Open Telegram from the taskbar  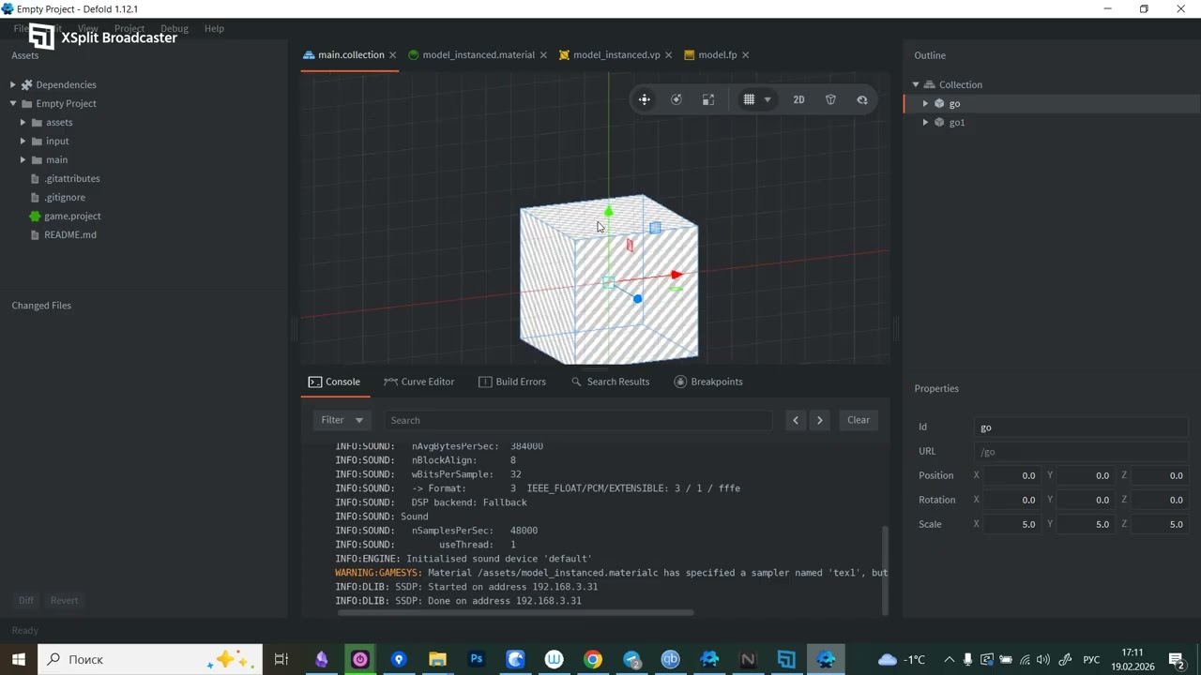tap(632, 659)
